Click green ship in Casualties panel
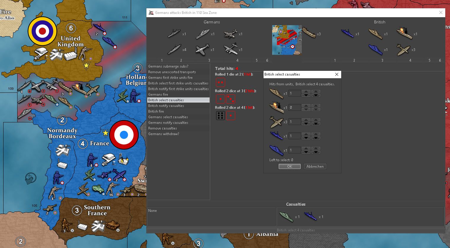 tap(286, 217)
